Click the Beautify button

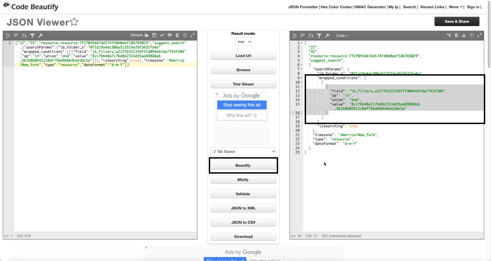pos(243,165)
